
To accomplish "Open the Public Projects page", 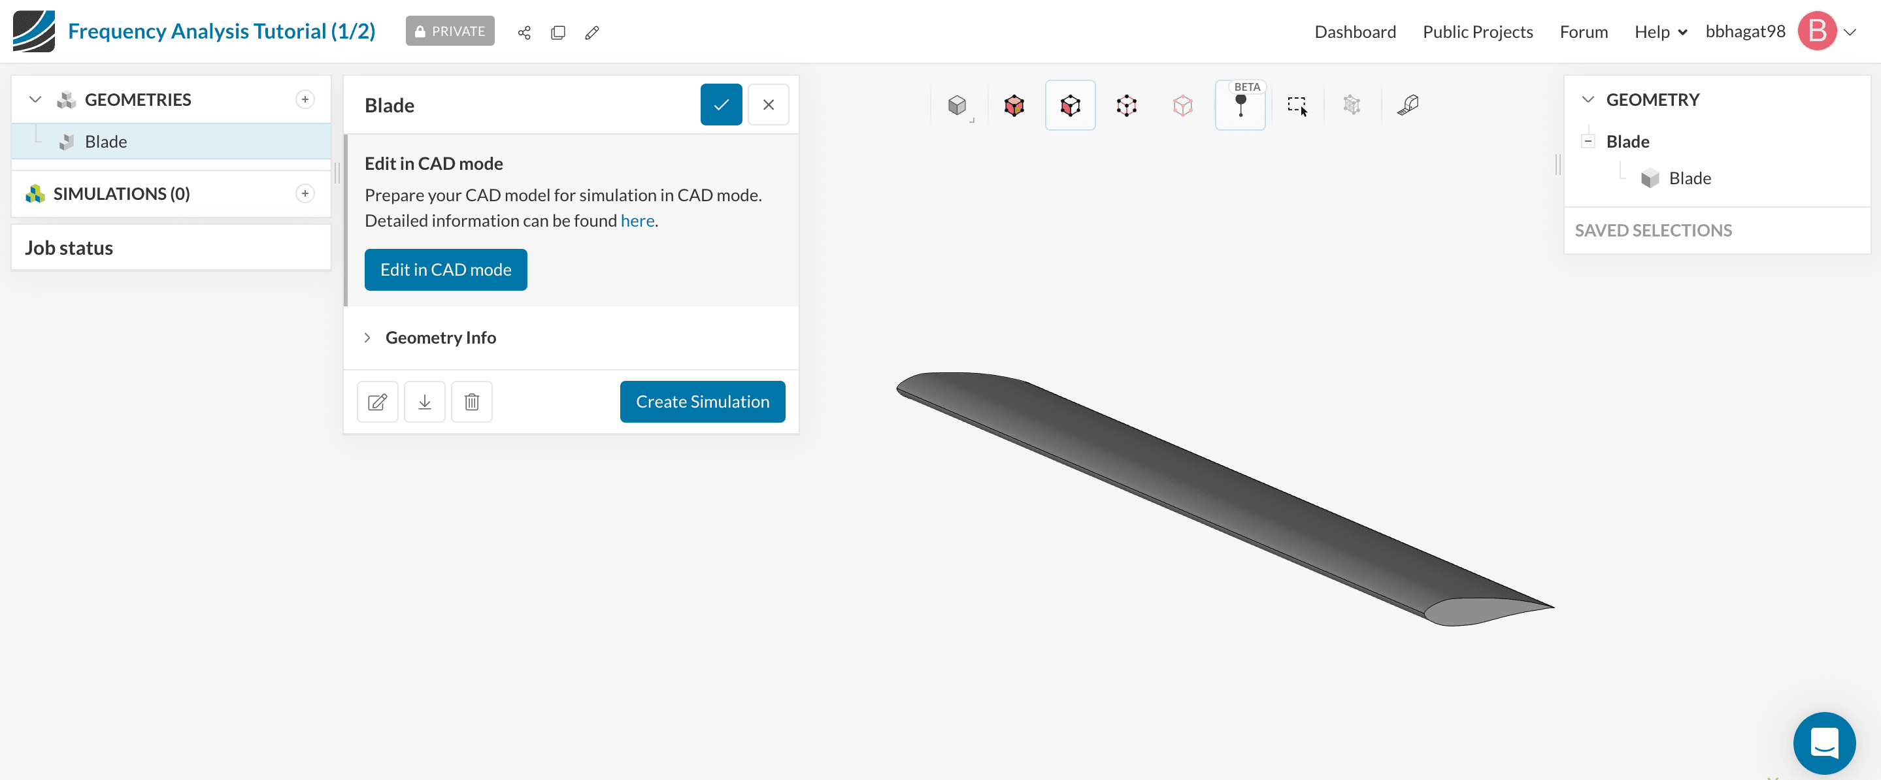I will pyautogui.click(x=1477, y=31).
